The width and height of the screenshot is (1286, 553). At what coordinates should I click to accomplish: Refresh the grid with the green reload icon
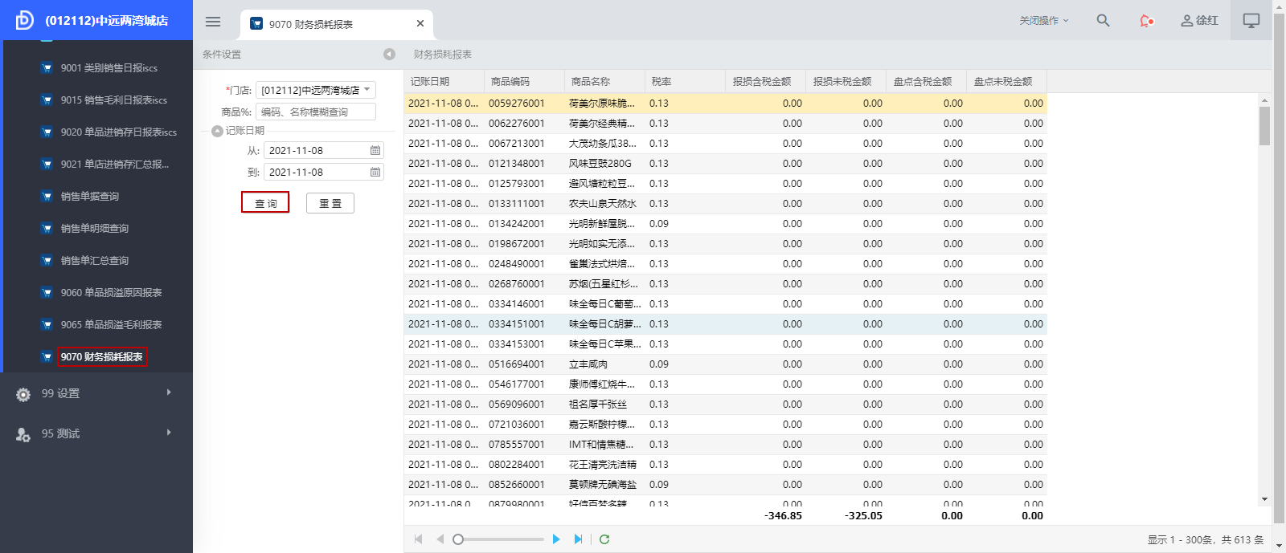click(604, 539)
